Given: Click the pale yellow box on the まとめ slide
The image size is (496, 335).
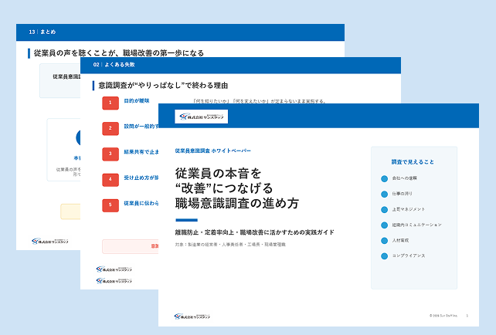Looking at the screenshot, I should [x=70, y=211].
